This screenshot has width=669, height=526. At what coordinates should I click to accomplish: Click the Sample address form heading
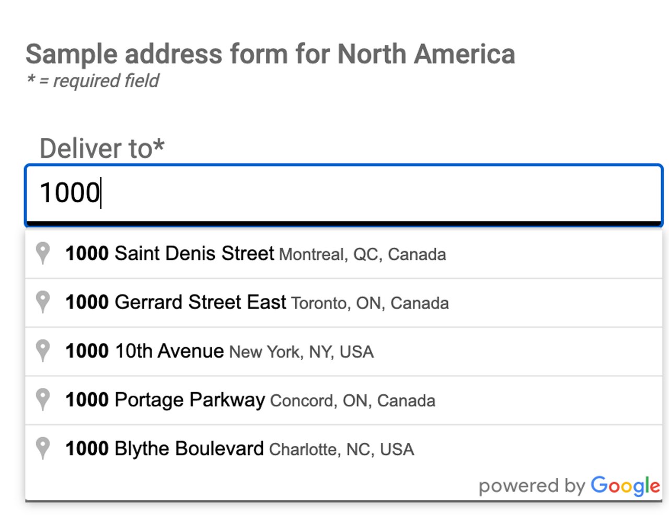tap(270, 54)
